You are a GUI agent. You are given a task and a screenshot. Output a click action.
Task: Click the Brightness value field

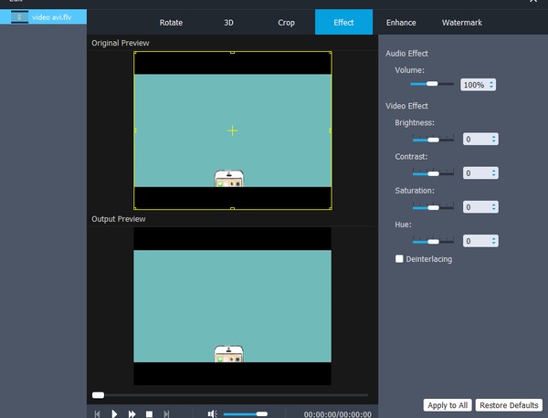click(x=480, y=139)
